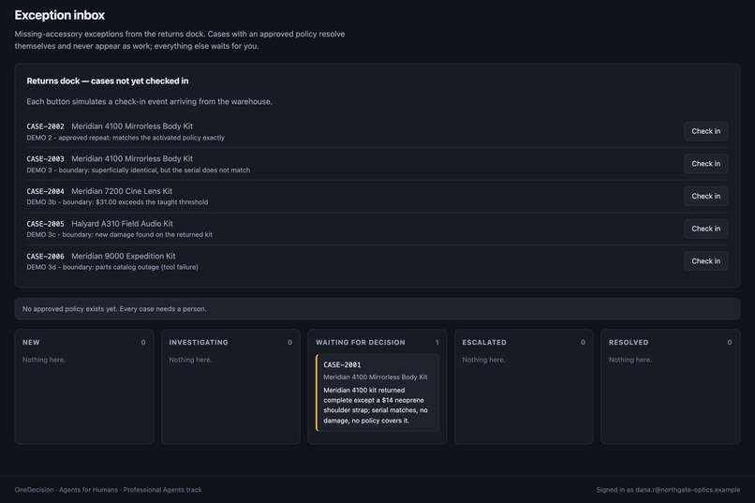Click the INVESTIGATING column header
The image size is (755, 503).
(199, 342)
